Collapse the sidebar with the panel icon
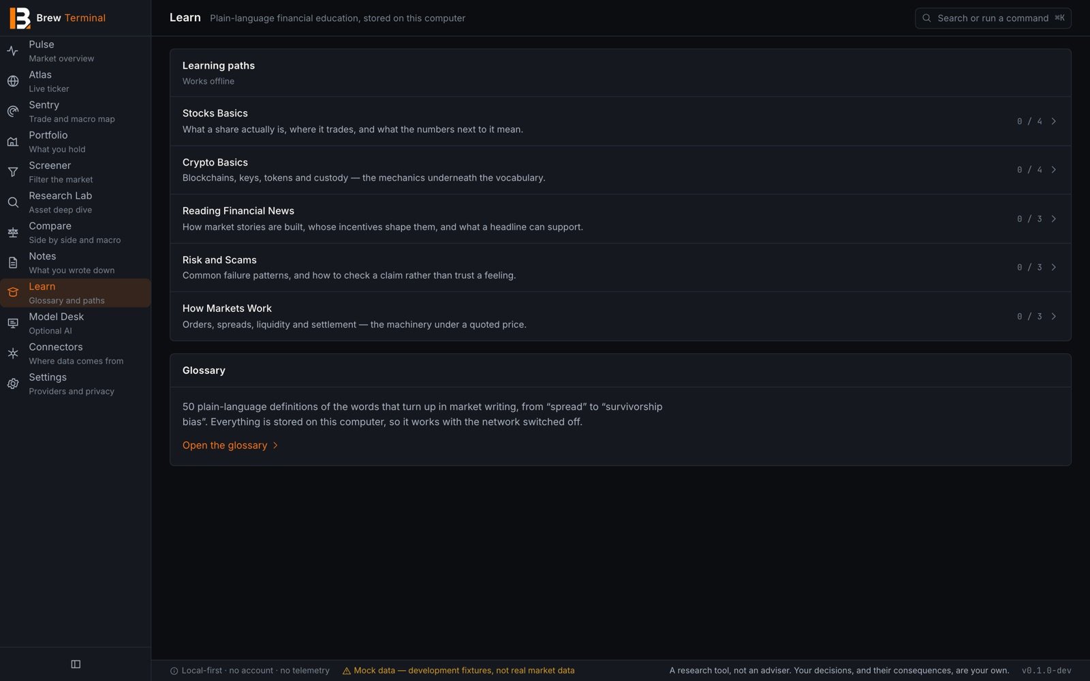 [x=76, y=664]
